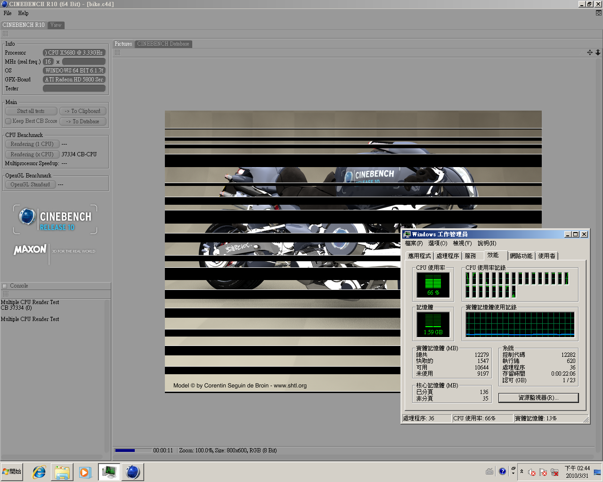The width and height of the screenshot is (603, 482).
Task: Click the volume speaker tray icon
Action: (x=531, y=472)
